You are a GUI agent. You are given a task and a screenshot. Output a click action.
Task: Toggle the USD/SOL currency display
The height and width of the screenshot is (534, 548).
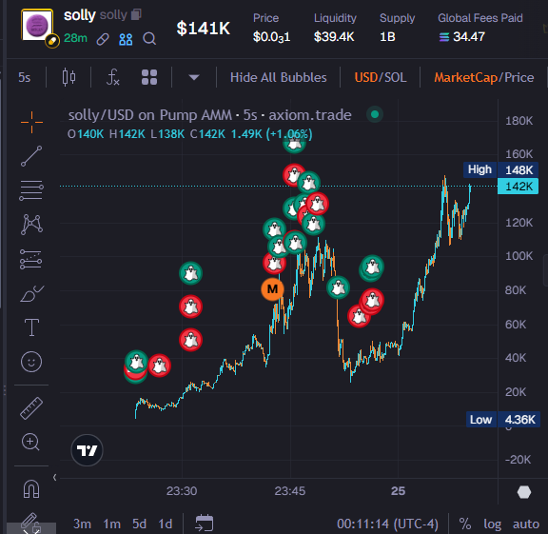[x=381, y=77]
